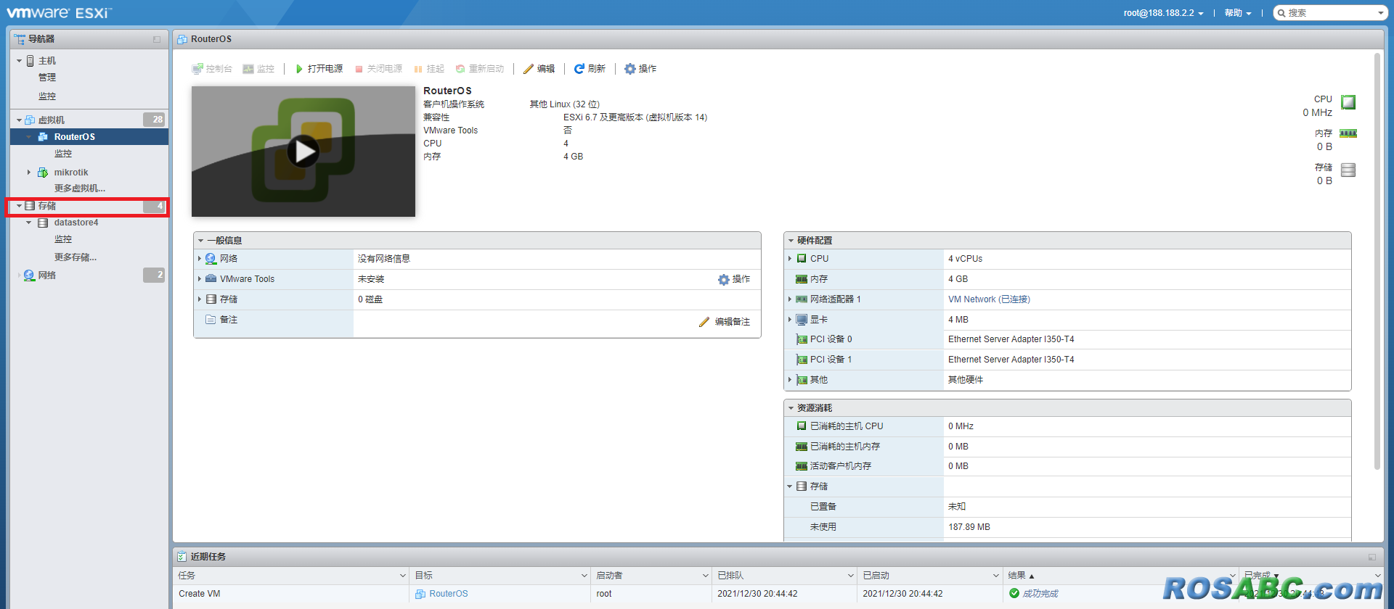This screenshot has height=609, width=1394.
Task: Click the PCI 设备 0 icon
Action: (x=802, y=339)
